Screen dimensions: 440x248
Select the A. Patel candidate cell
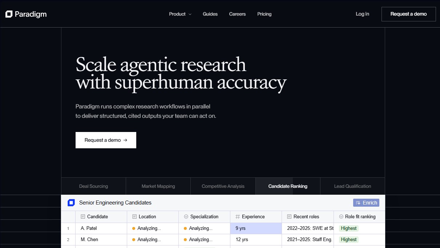click(x=101, y=228)
